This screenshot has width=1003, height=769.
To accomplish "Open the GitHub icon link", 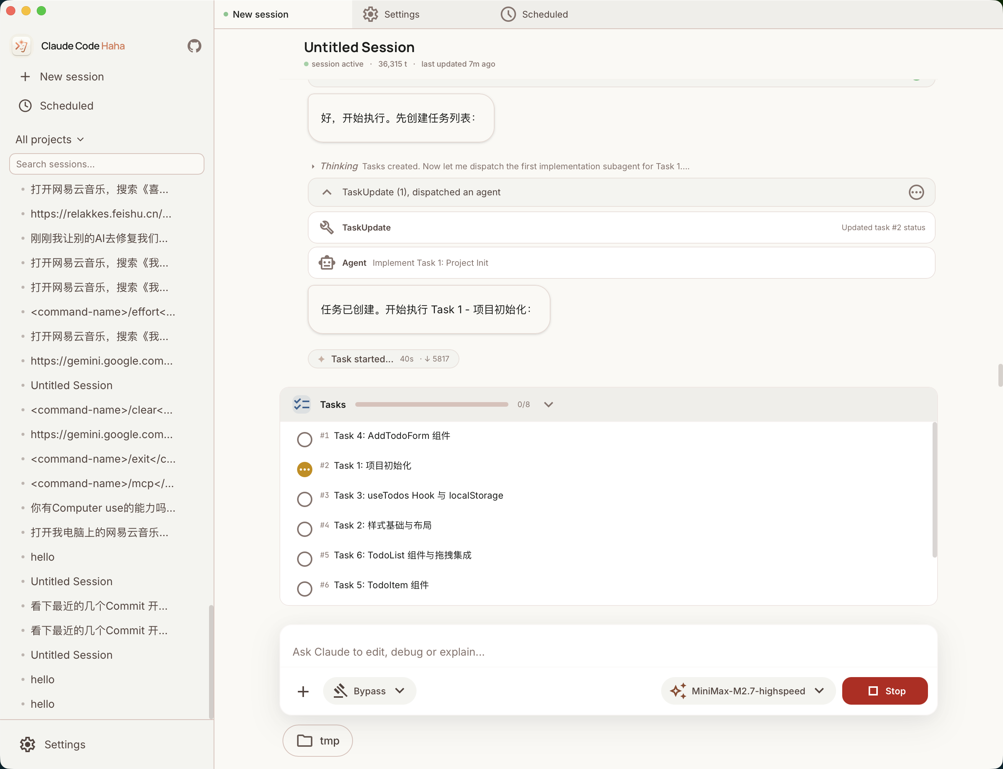I will pyautogui.click(x=194, y=46).
